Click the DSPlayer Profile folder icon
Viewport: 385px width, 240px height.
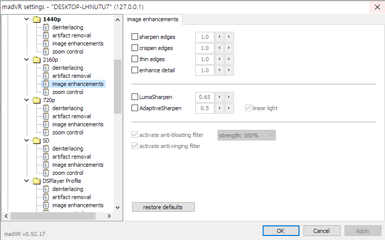pyautogui.click(x=36, y=181)
